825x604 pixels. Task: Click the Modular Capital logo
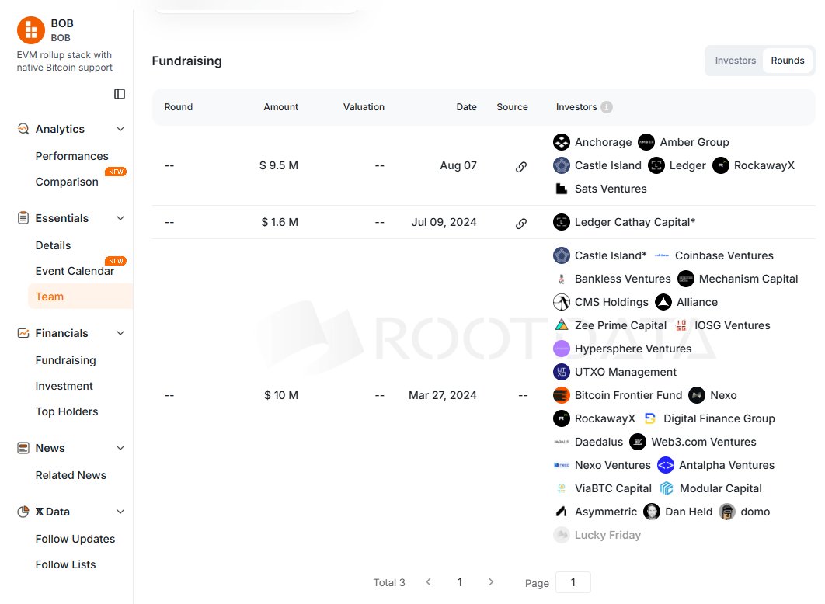[667, 488]
